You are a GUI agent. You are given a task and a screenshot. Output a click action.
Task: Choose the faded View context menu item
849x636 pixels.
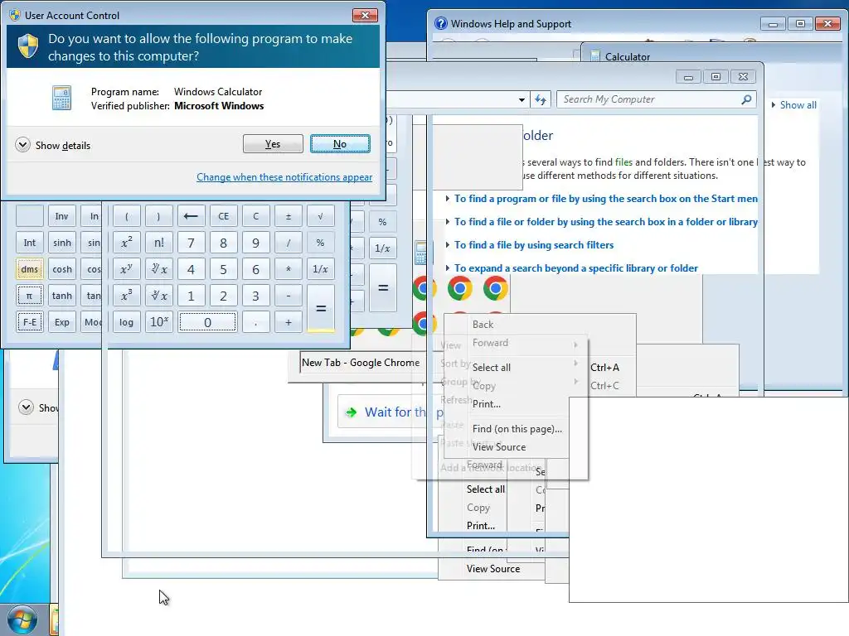click(450, 345)
